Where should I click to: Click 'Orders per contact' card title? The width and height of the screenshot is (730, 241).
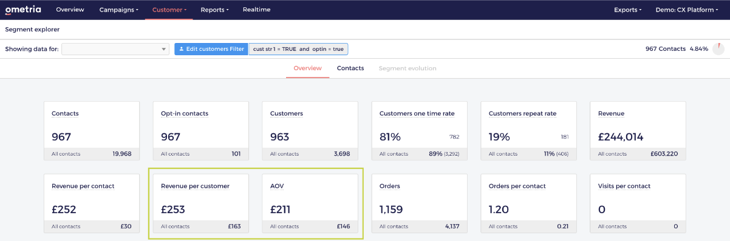pyautogui.click(x=517, y=186)
